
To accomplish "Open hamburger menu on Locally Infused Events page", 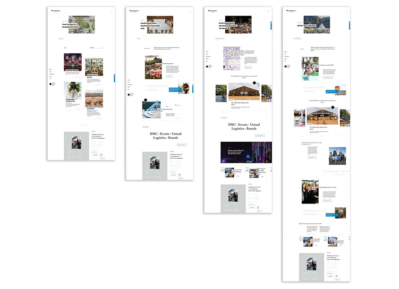I will coord(190,11).
